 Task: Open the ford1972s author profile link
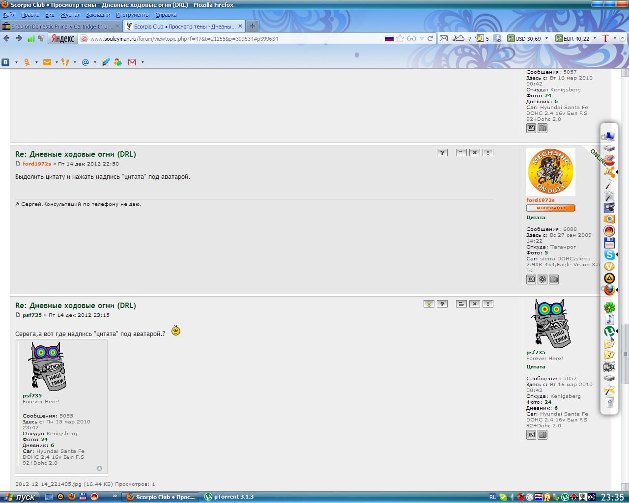pos(37,164)
